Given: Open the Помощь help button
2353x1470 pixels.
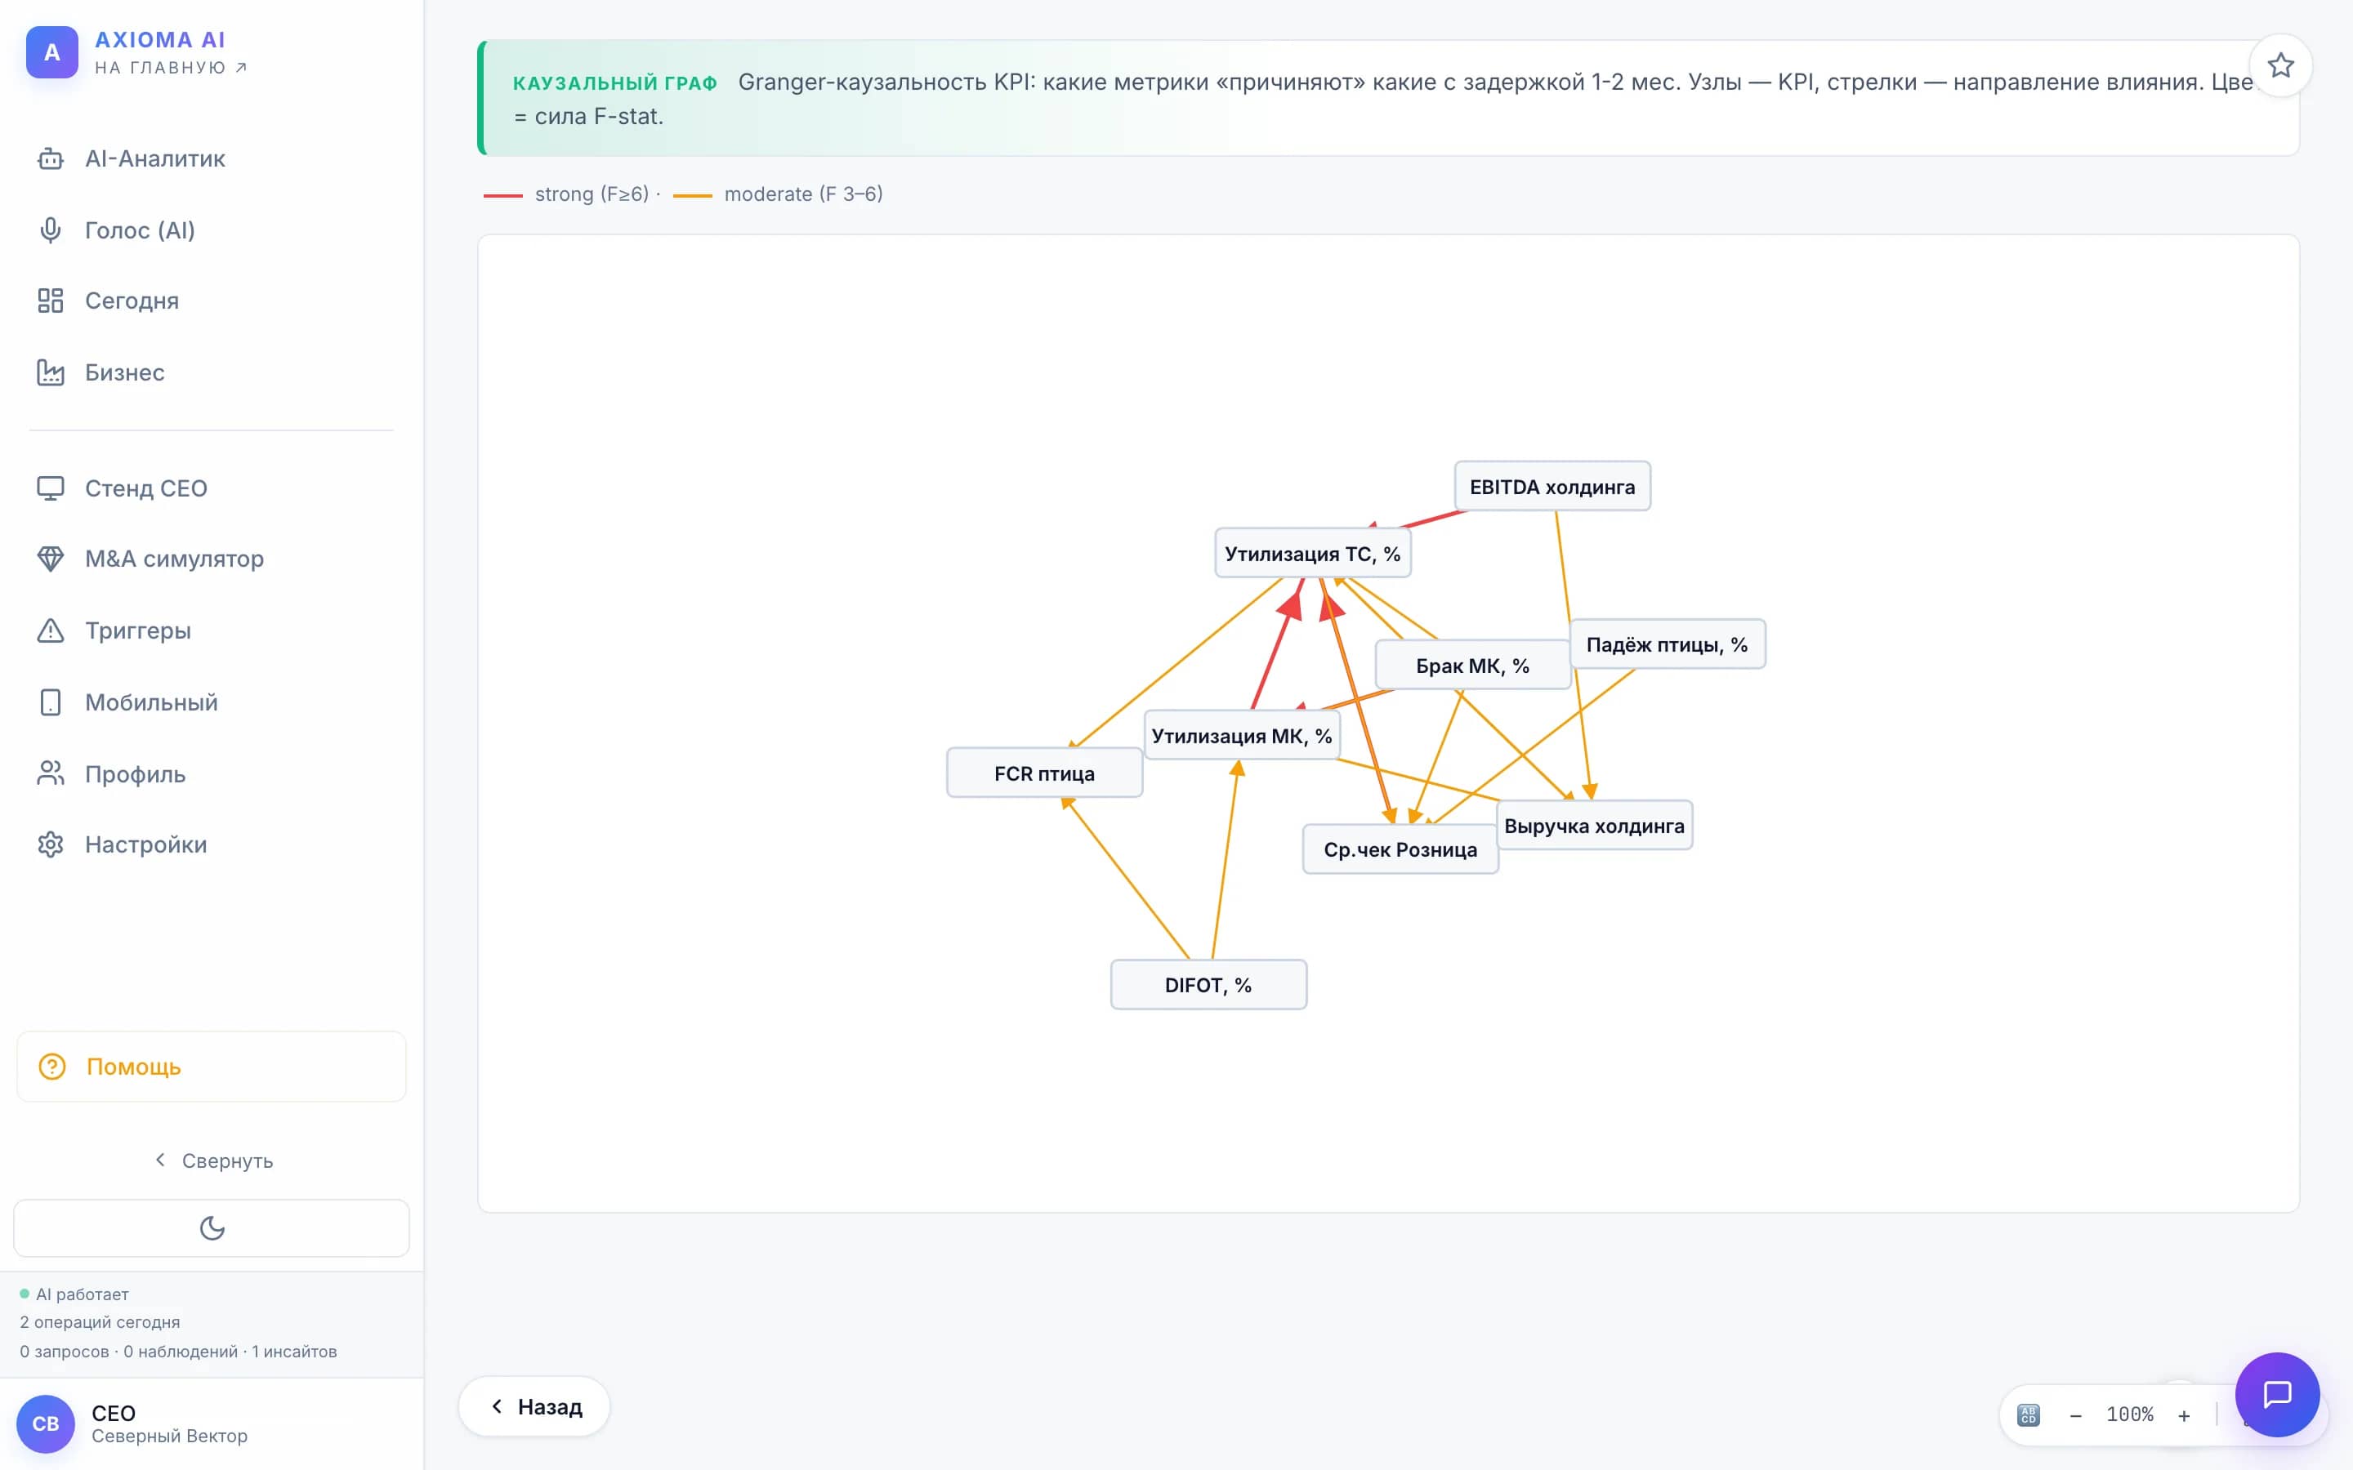Looking at the screenshot, I should pyautogui.click(x=211, y=1067).
